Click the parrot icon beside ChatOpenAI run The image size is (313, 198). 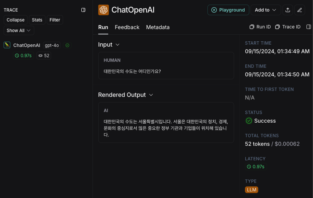(x=7, y=45)
